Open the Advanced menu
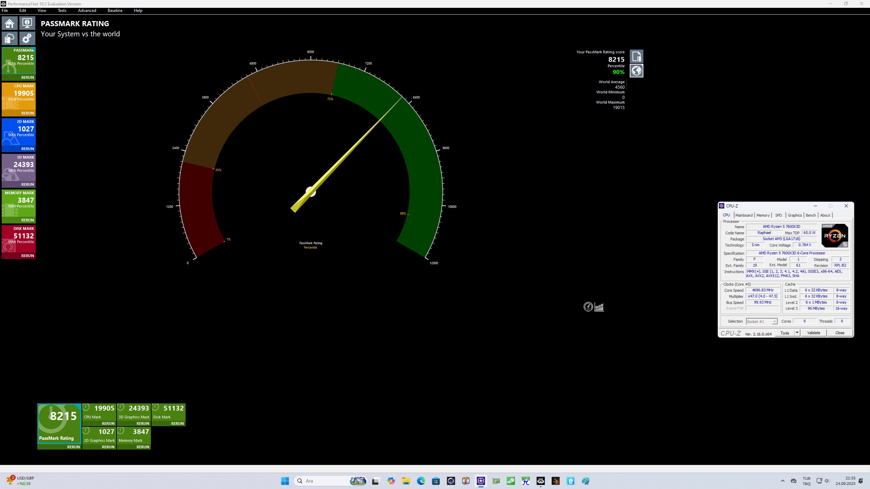Viewport: 870px width, 489px height. (x=87, y=11)
